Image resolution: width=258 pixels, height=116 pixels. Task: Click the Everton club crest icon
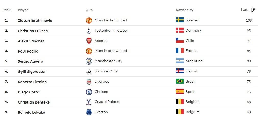[x=89, y=112]
